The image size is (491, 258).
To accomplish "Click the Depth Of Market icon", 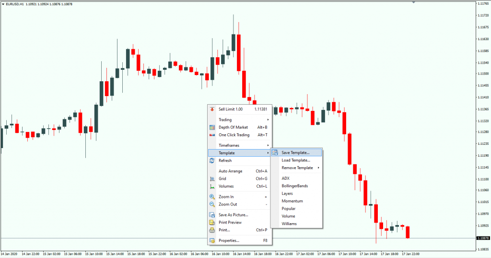I will pyautogui.click(x=212, y=128).
